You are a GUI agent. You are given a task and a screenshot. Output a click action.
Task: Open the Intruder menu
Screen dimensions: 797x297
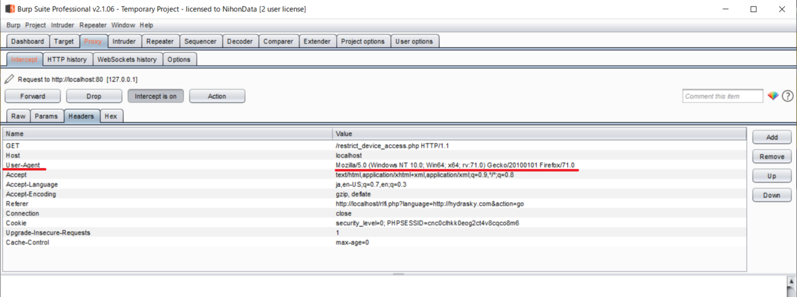pyautogui.click(x=63, y=25)
